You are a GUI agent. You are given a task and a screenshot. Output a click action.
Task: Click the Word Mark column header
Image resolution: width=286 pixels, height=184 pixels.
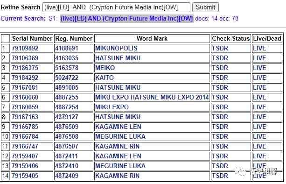pos(152,38)
